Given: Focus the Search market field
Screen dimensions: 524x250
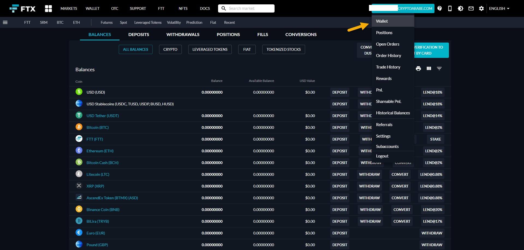Looking at the screenshot, I should point(246,8).
